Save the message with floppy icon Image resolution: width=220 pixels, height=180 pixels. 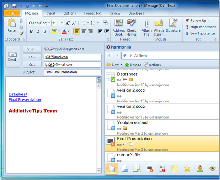pyautogui.click(x=14, y=6)
